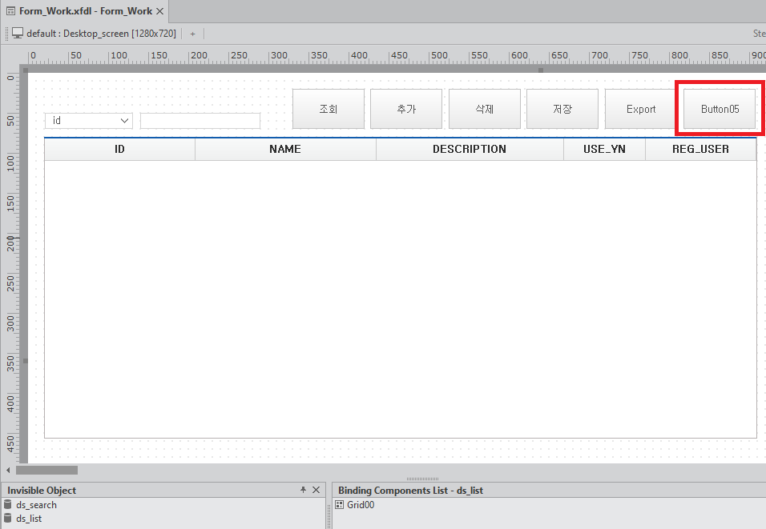Click the search text input field
Screen dimensions: 766x529
point(200,121)
